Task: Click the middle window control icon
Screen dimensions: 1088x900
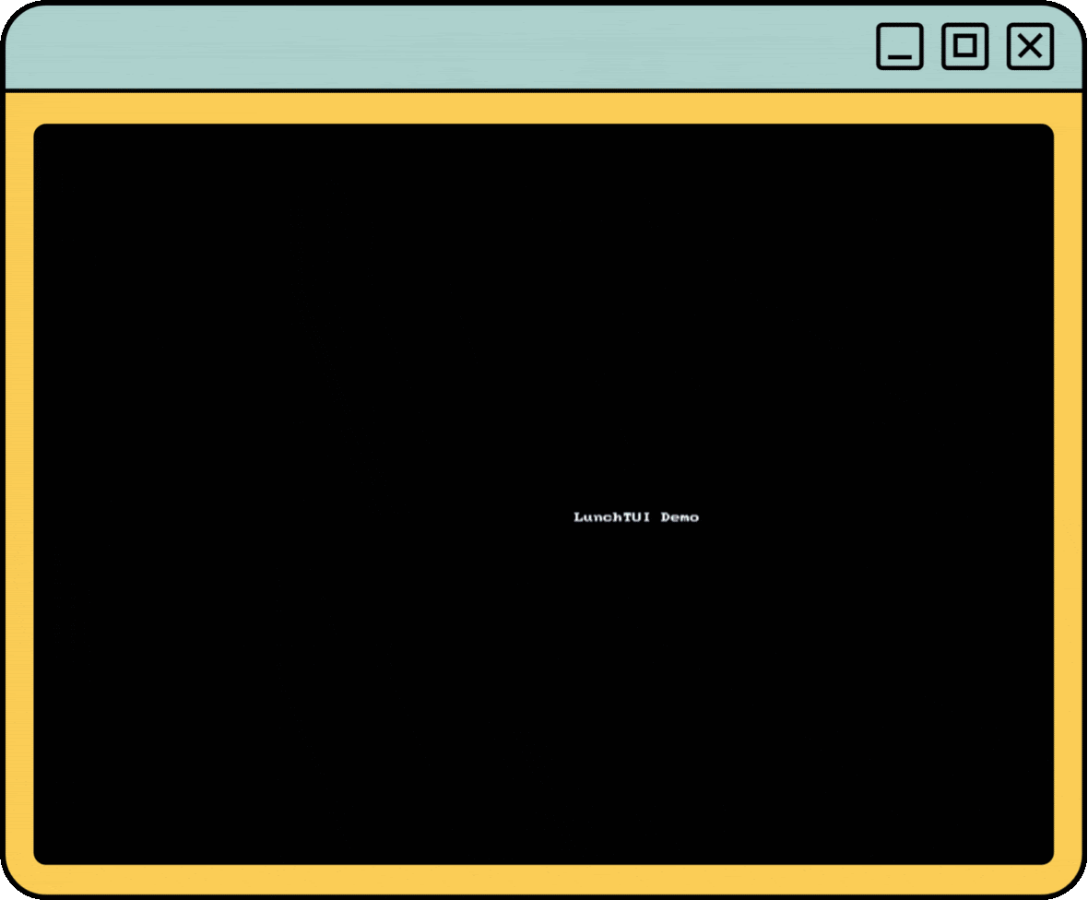Action: coord(964,46)
